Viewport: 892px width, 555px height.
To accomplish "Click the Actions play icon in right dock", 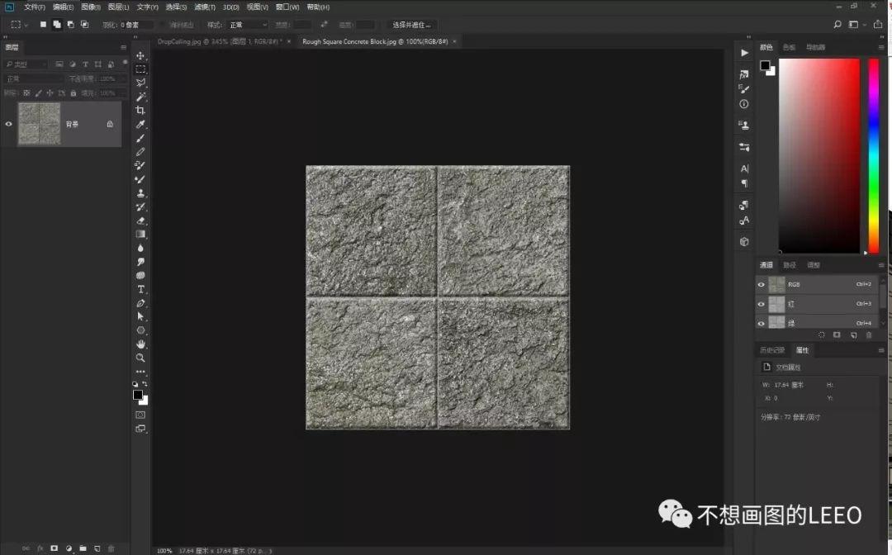I will click(744, 53).
